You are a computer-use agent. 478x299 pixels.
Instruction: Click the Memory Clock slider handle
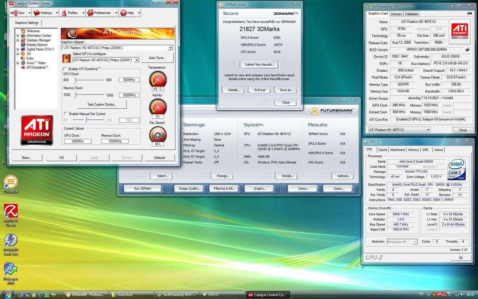76,95
